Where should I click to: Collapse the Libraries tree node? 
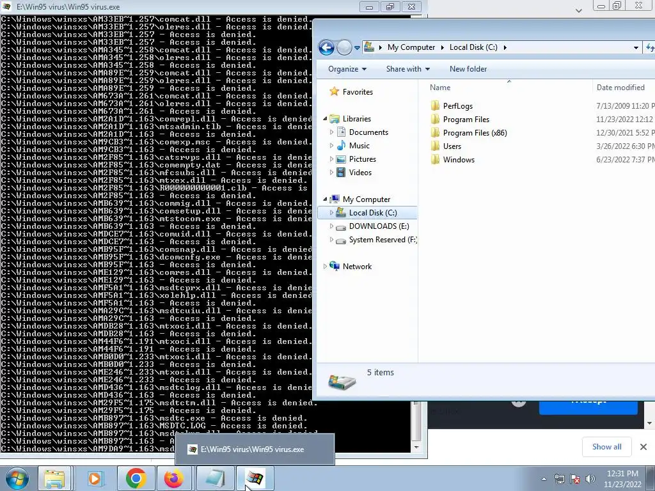(x=325, y=118)
